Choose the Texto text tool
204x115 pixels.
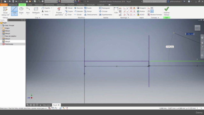45,11
